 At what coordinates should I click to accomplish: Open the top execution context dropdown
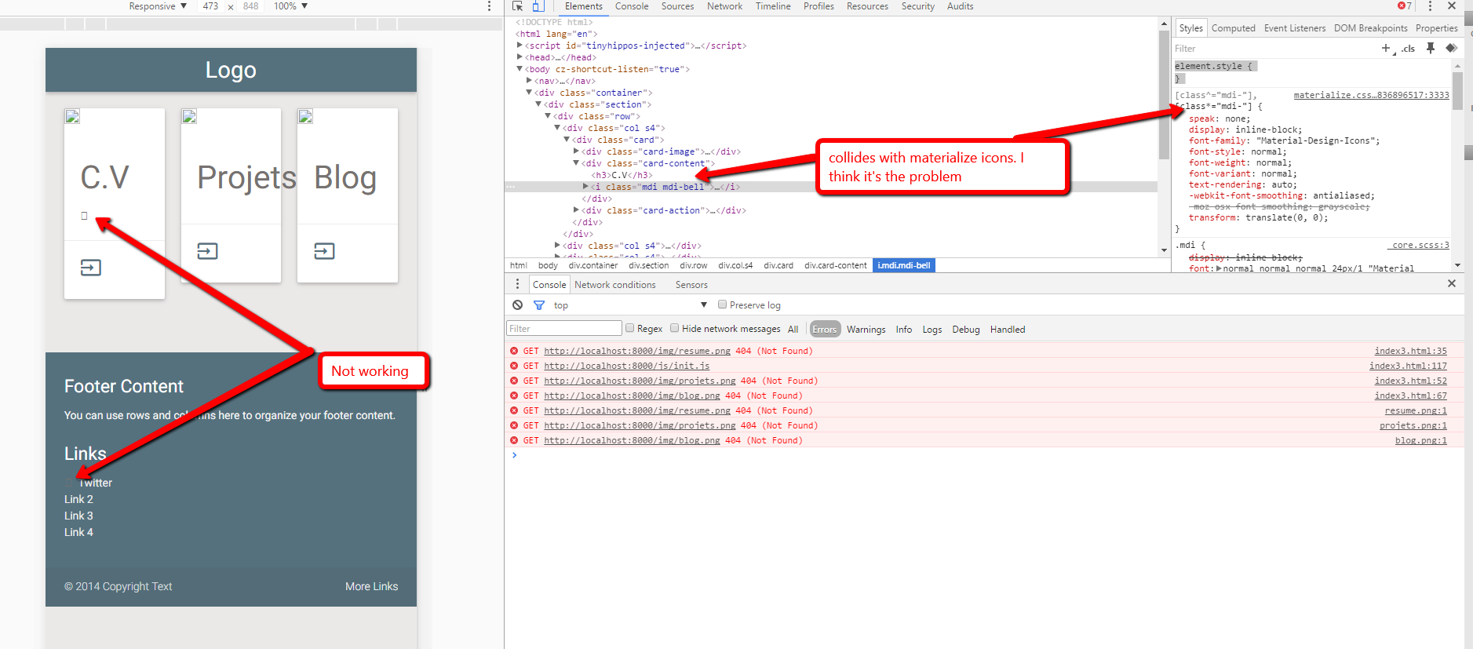[x=630, y=305]
